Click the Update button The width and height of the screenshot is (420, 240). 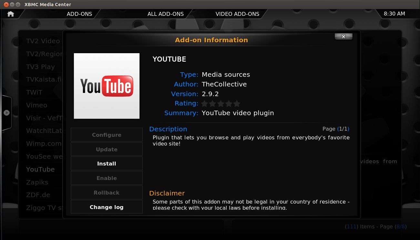[x=107, y=149]
